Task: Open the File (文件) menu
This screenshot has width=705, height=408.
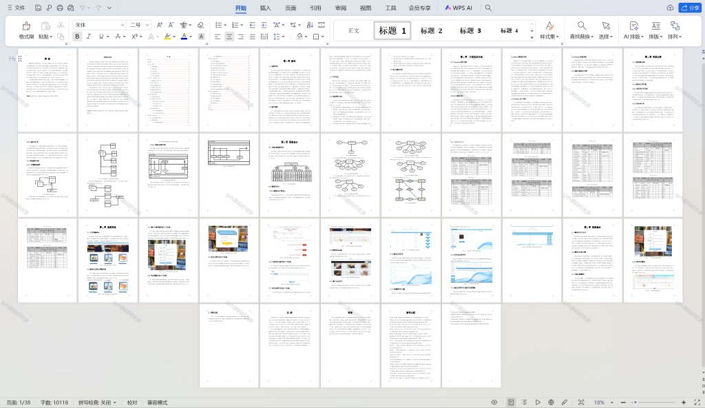Action: click(x=17, y=8)
